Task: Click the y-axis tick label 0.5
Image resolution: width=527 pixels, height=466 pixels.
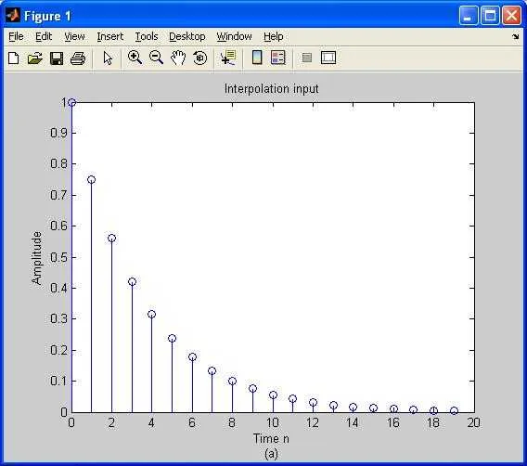Action: click(58, 257)
